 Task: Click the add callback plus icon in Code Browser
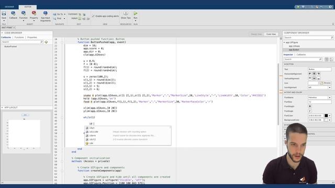pyautogui.click(x=46, y=42)
